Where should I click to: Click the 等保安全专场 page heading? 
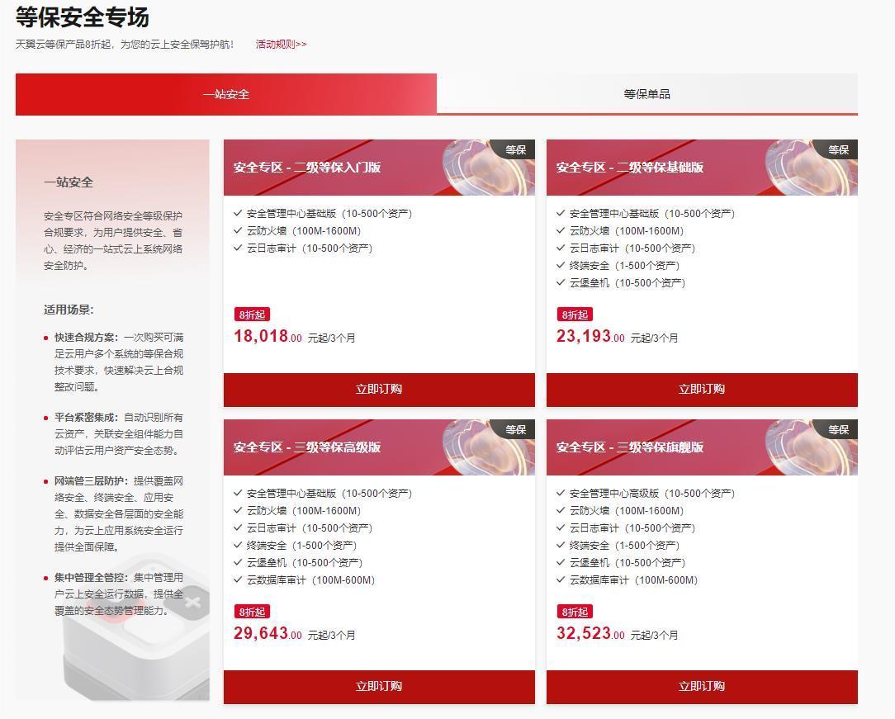pos(83,17)
